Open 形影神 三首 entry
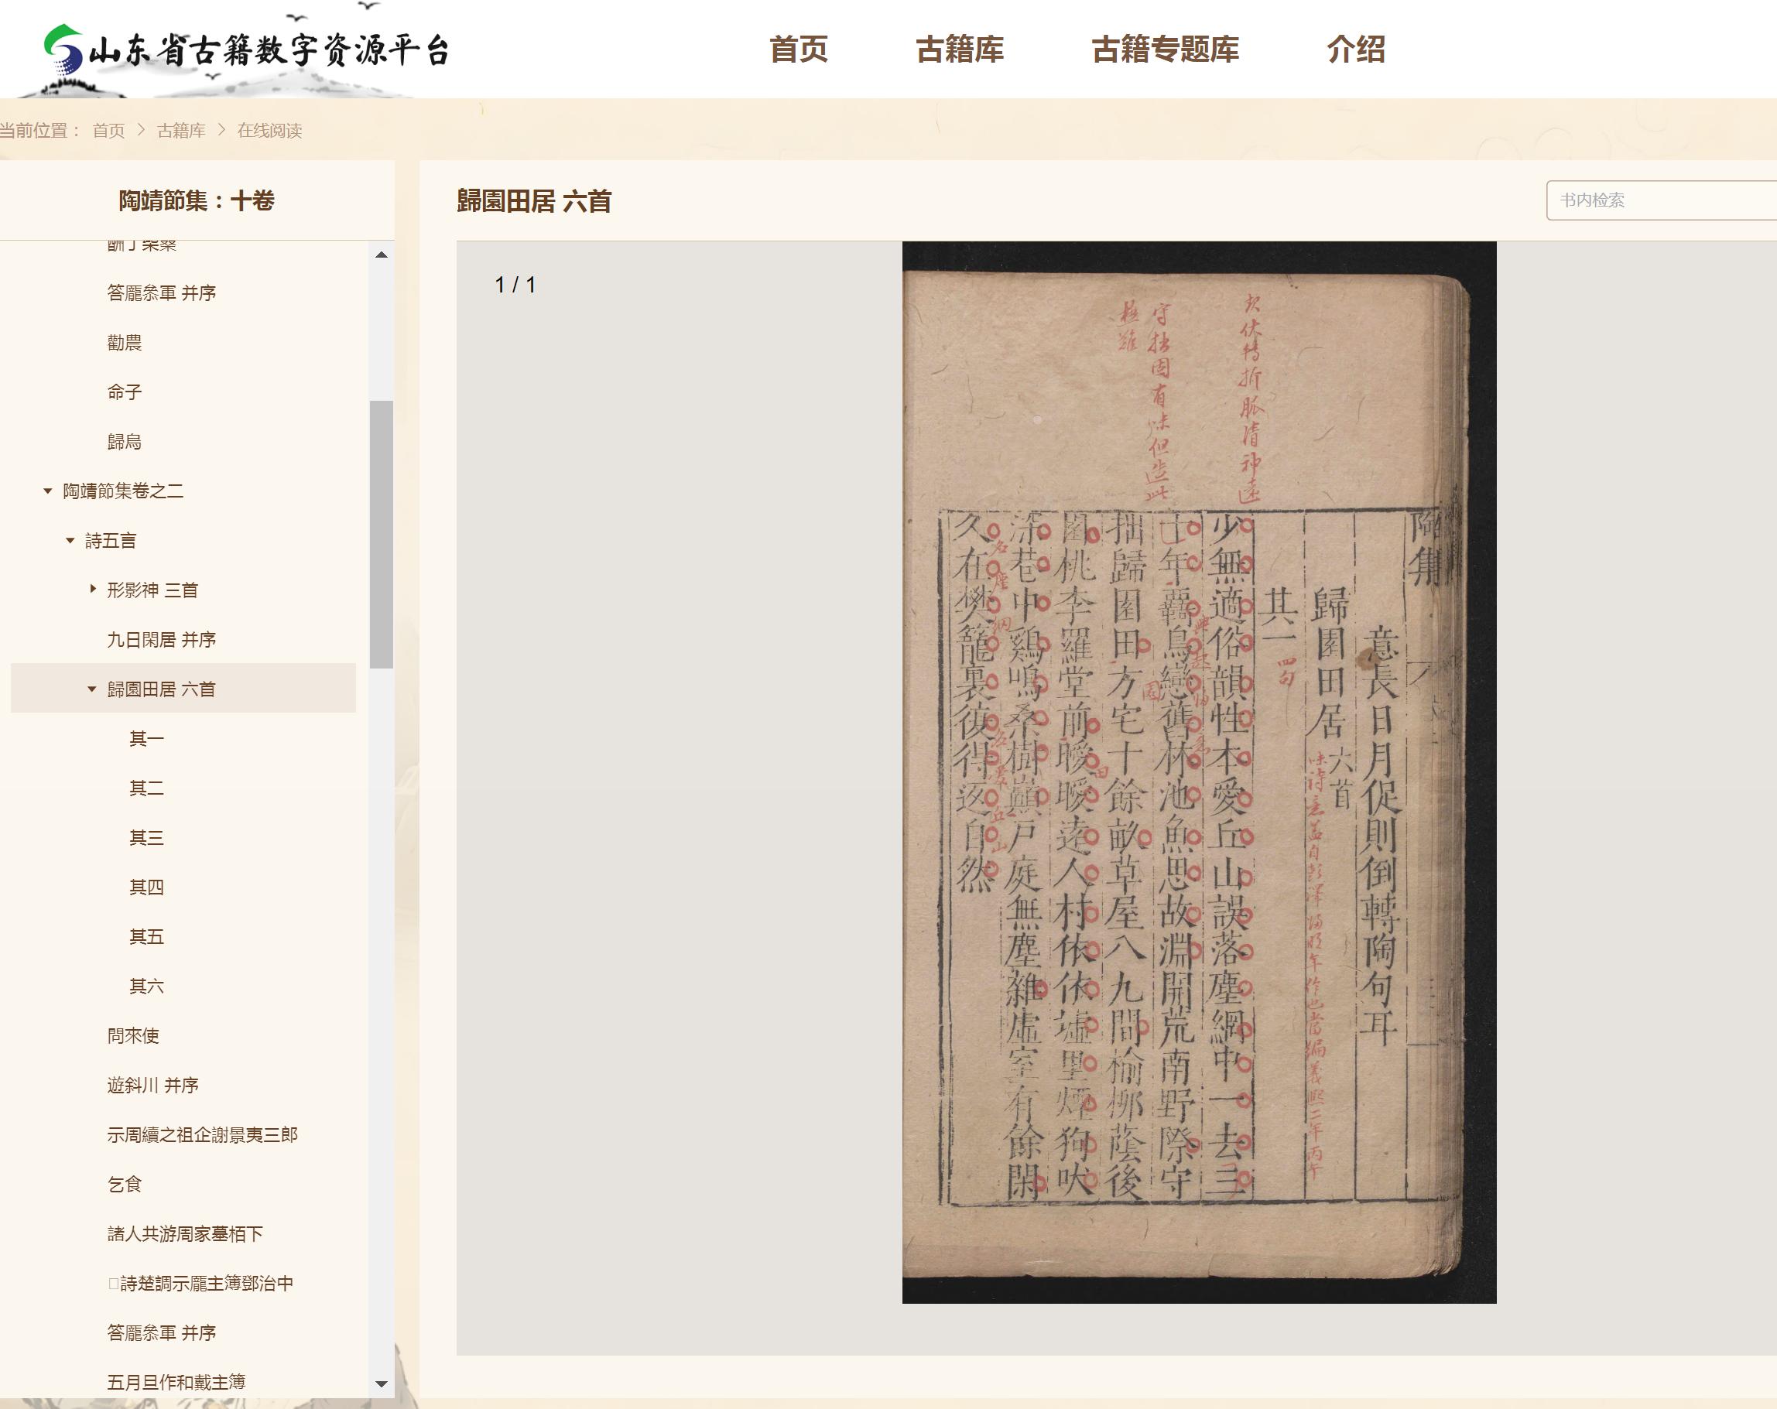Viewport: 1777px width, 1409px height. (x=152, y=590)
